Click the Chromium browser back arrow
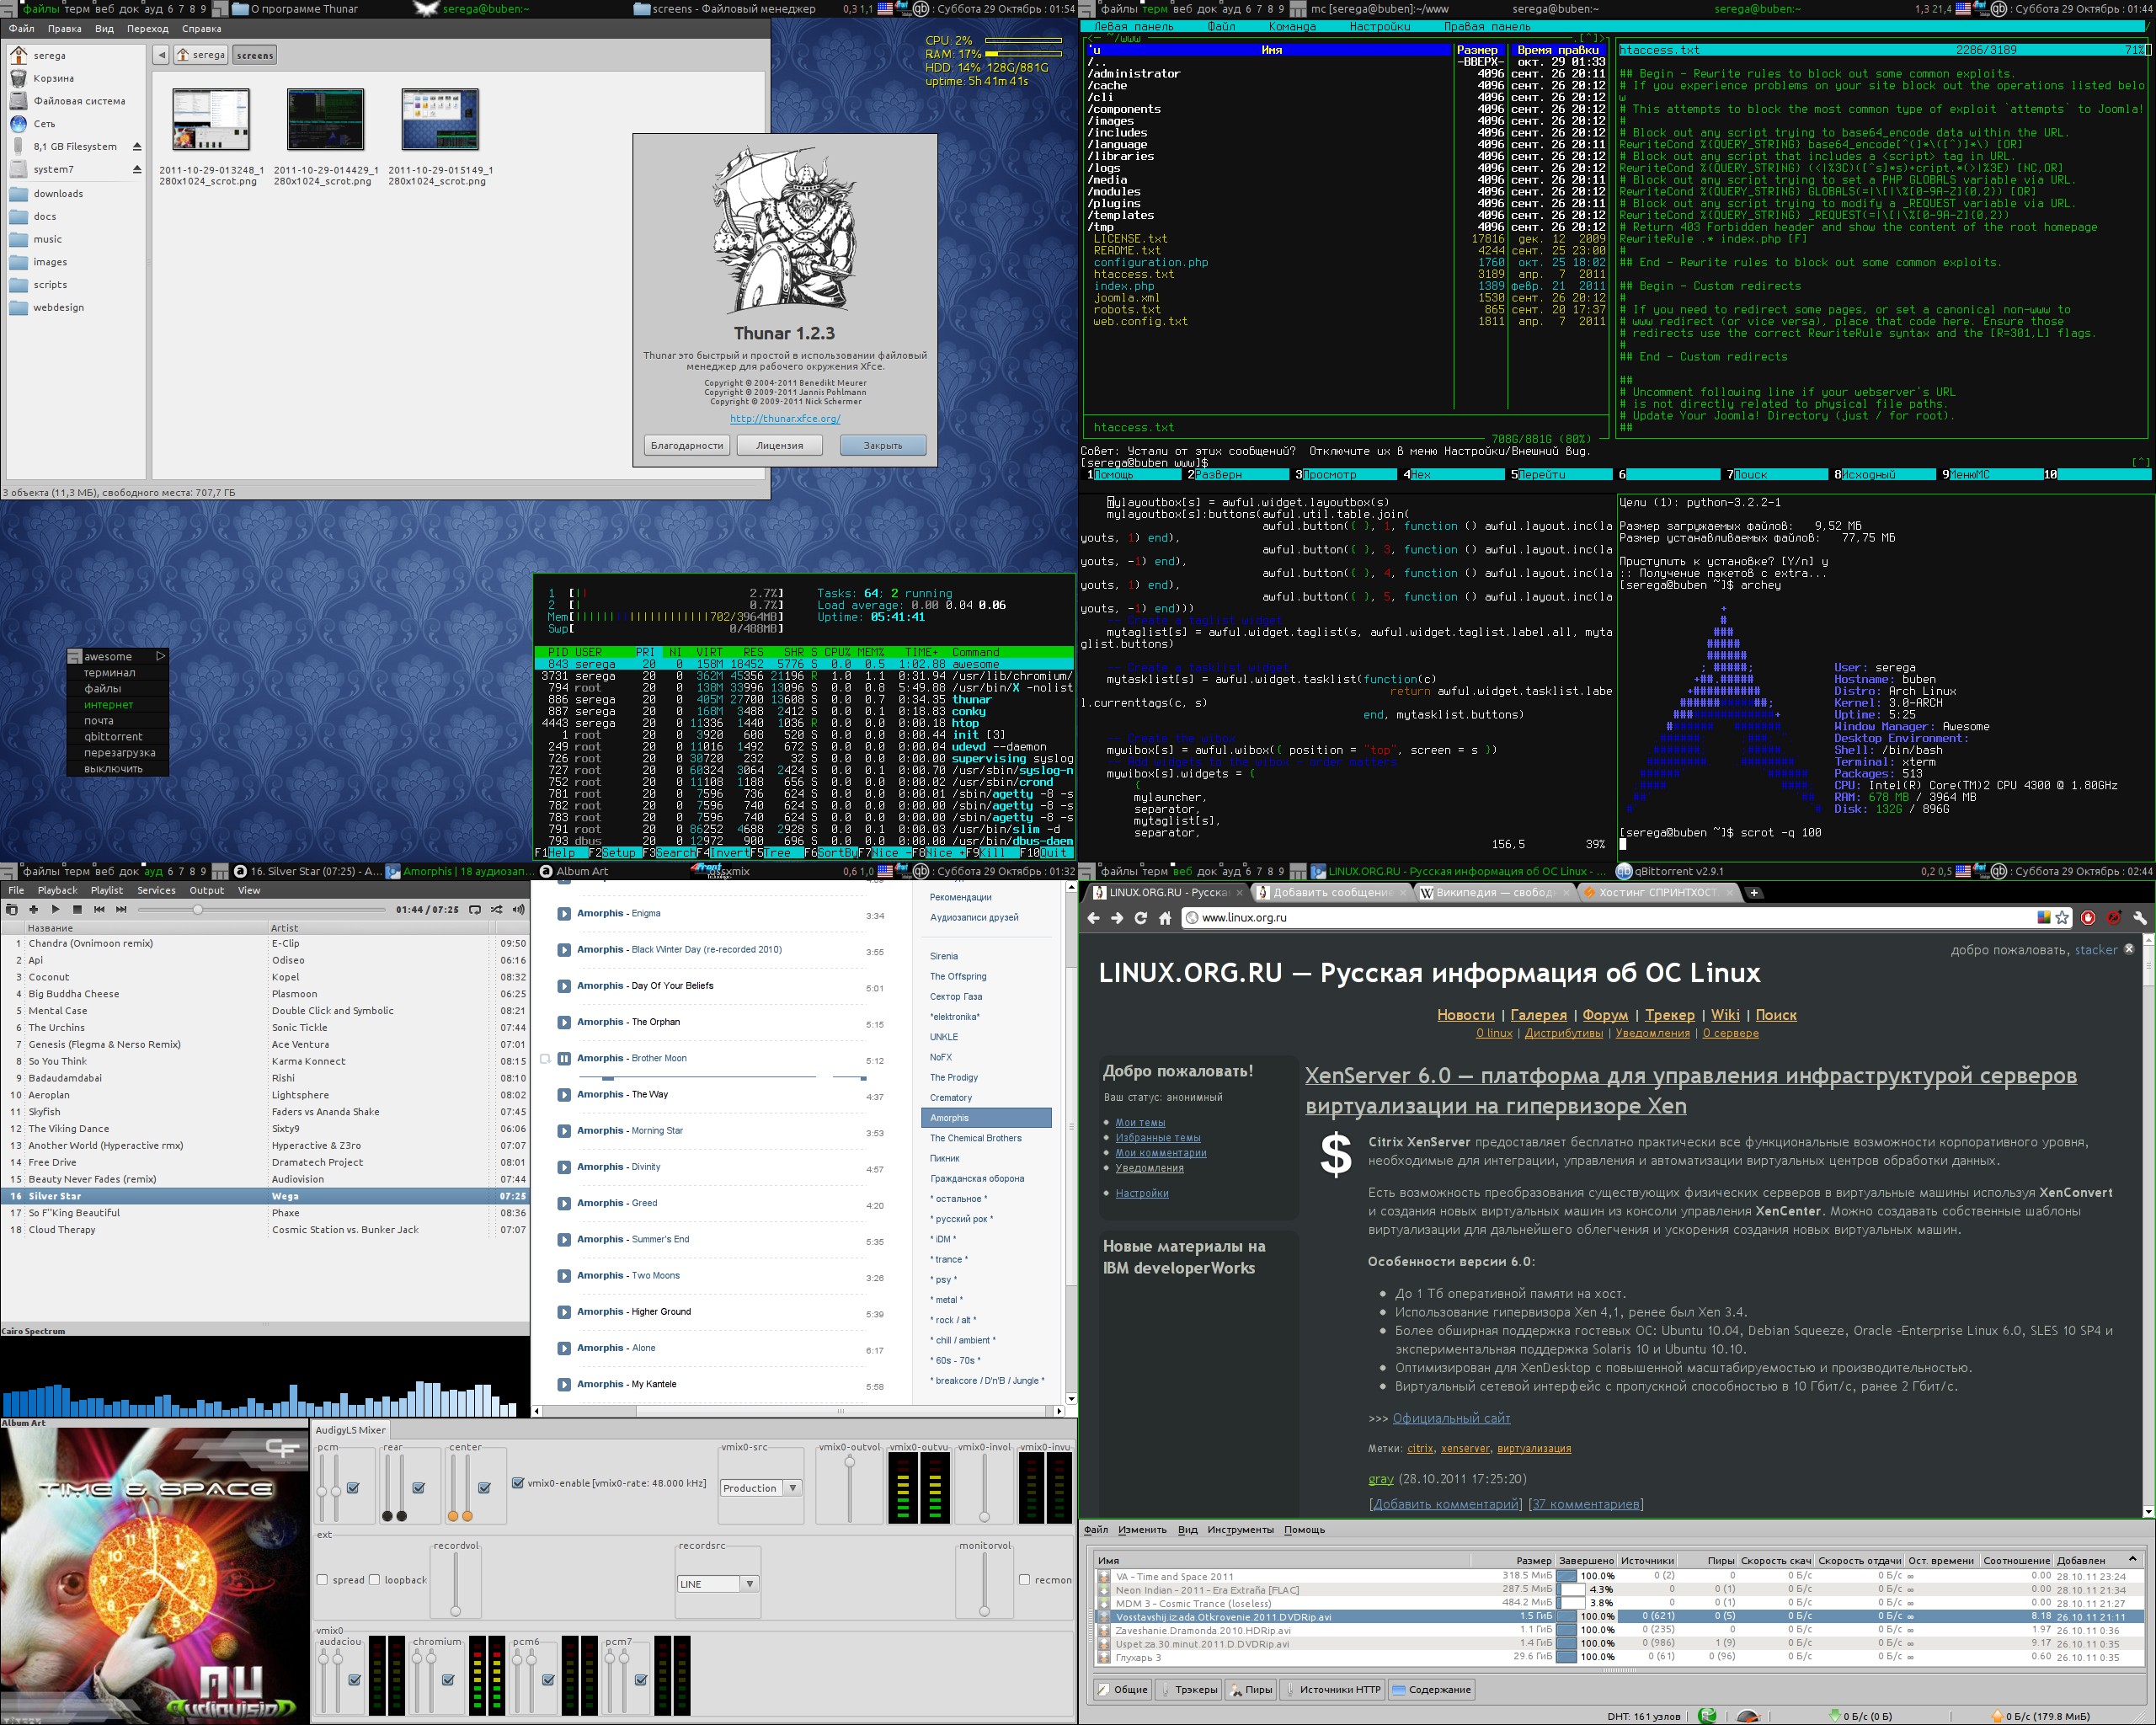The image size is (2156, 1725). coord(1093,917)
